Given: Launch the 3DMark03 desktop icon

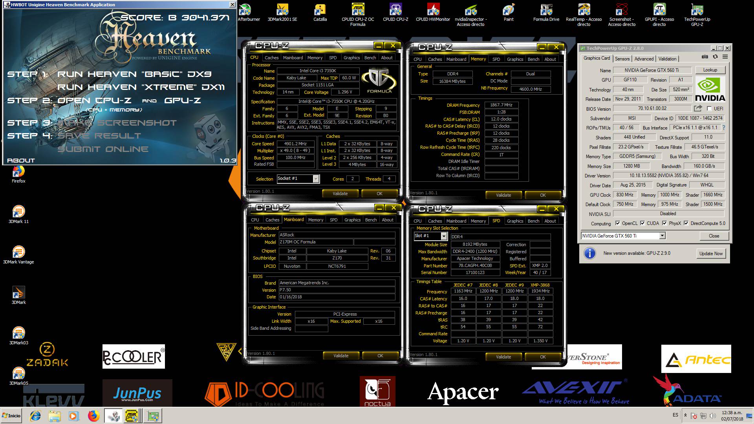Looking at the screenshot, I should click(18, 336).
